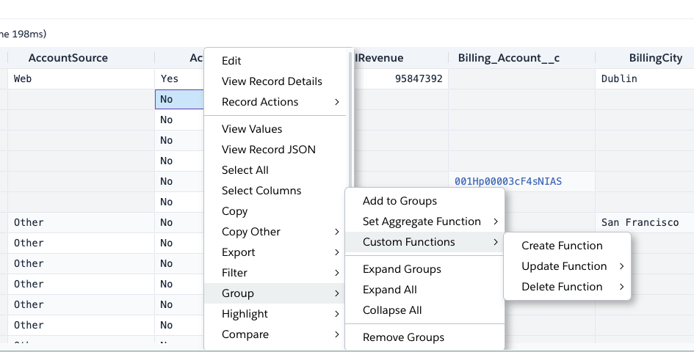Click Edit in context menu
694x352 pixels.
point(231,61)
